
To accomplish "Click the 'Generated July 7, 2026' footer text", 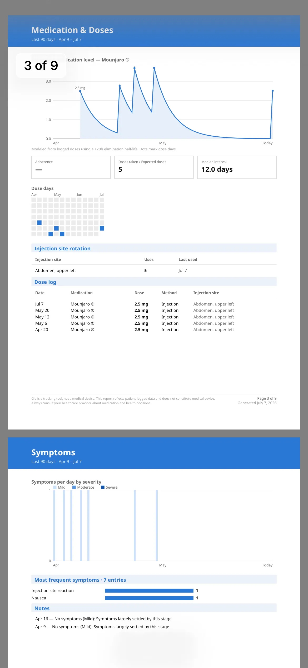I will pyautogui.click(x=257, y=403).
